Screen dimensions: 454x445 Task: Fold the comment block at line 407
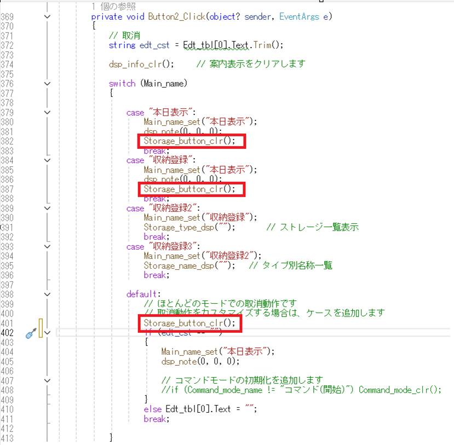pos(47,380)
